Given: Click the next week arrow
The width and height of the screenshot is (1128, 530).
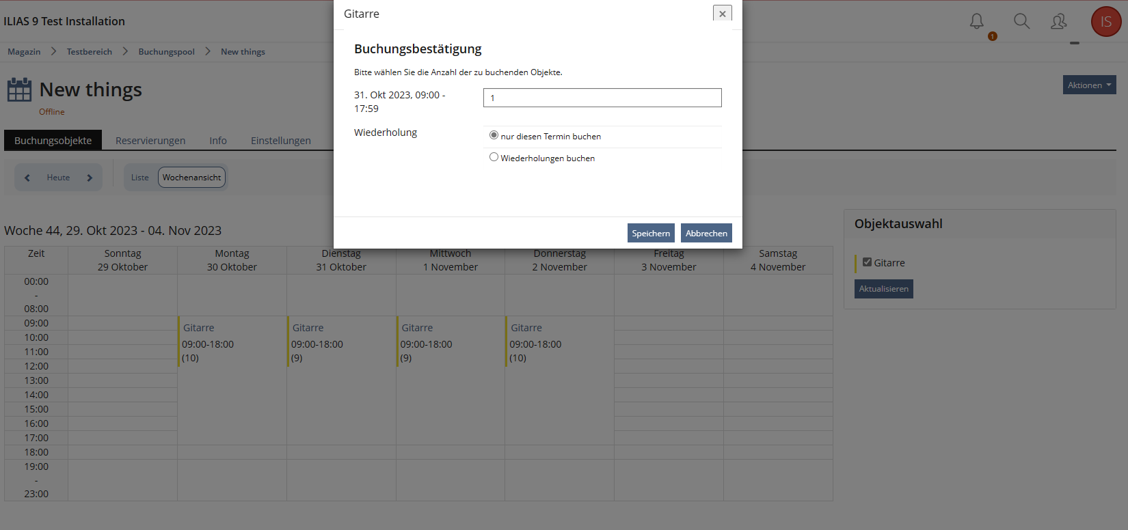Looking at the screenshot, I should (90, 178).
